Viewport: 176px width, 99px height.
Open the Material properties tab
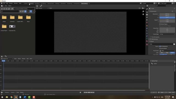(147, 41)
